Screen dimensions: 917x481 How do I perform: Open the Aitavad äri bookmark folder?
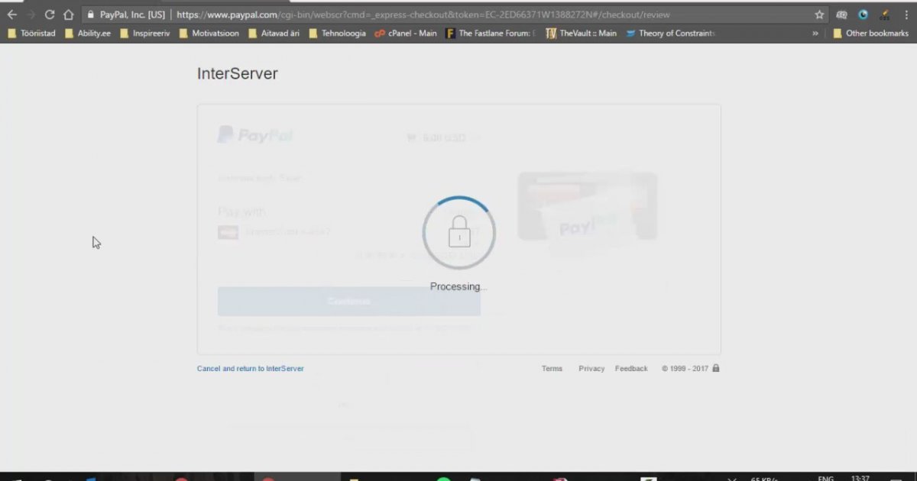274,34
